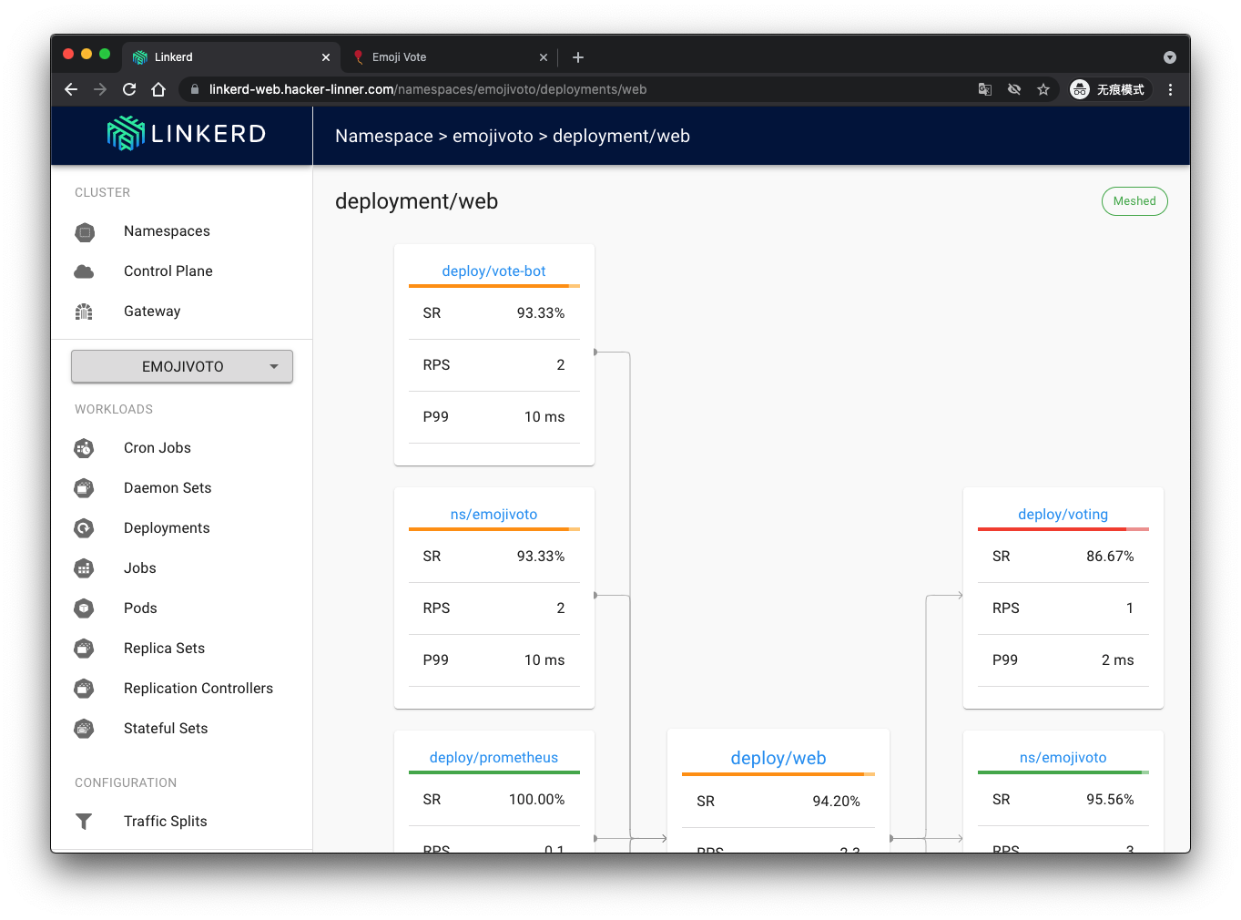Open Deployments in the sidebar
Image resolution: width=1241 pixels, height=920 pixels.
[167, 528]
